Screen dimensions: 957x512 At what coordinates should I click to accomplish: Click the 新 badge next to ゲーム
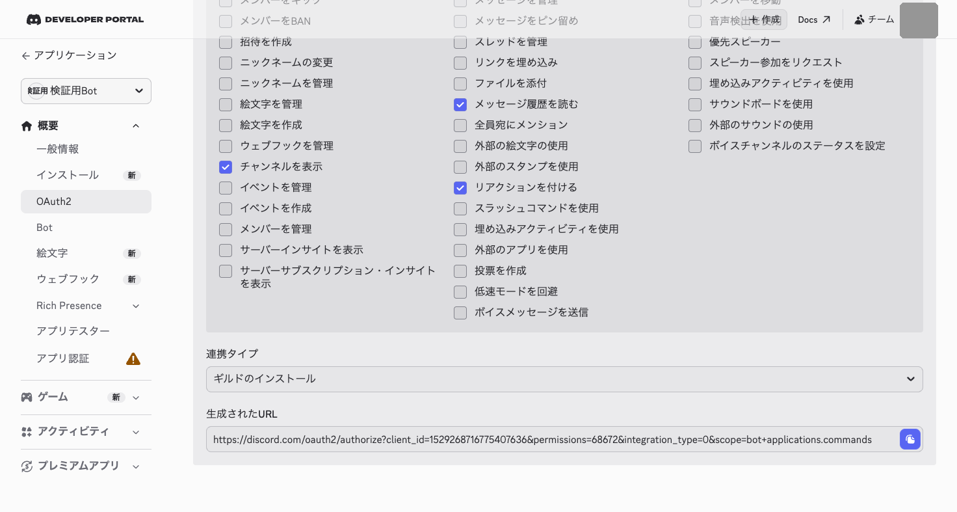pos(116,397)
